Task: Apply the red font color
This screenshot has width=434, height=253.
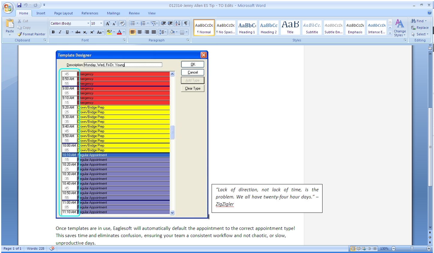Action: point(119,32)
